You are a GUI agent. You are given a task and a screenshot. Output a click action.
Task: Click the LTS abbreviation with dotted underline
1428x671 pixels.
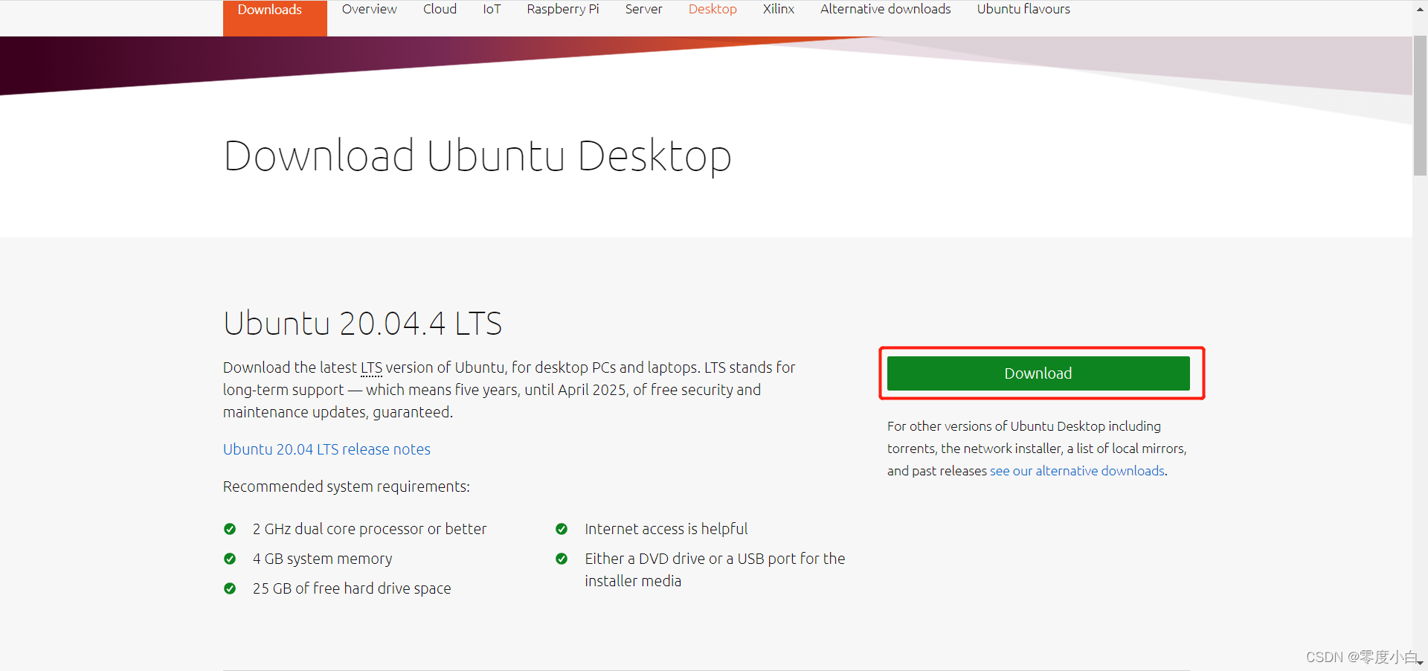pos(371,367)
